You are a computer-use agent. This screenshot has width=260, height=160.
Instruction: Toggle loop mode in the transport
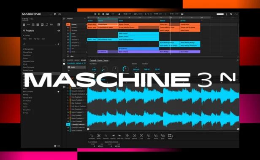click(x=107, y=14)
